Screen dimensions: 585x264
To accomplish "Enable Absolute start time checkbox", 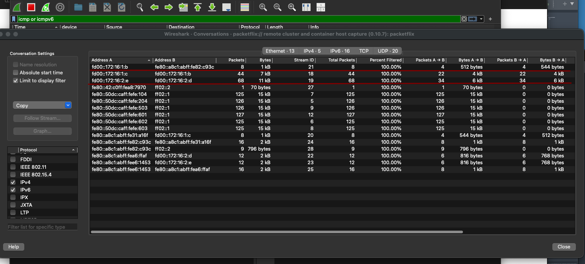I will 16,72.
